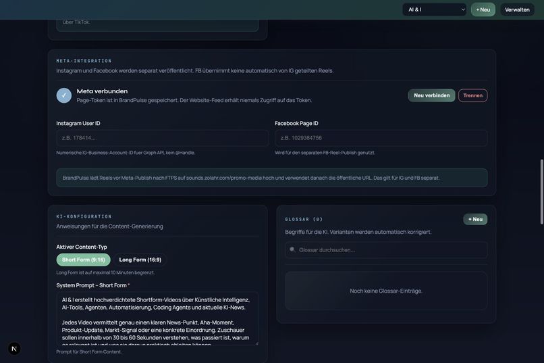The height and width of the screenshot is (363, 544).
Task: Select Long Form (16:9) content type
Action: click(140, 260)
